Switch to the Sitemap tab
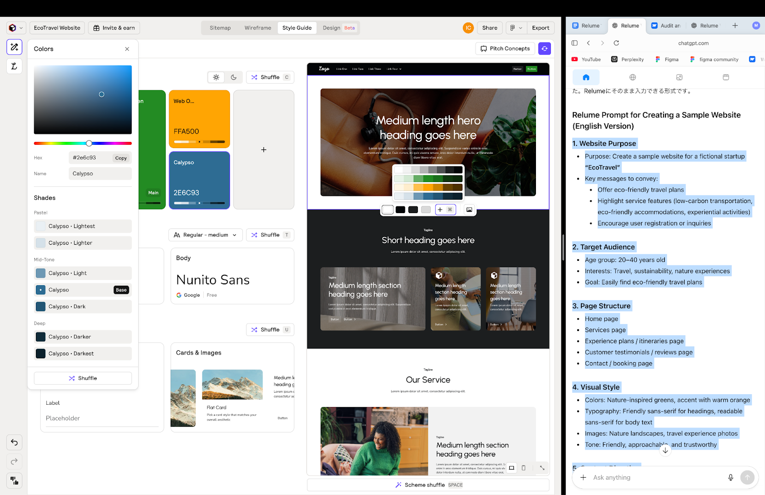 (x=220, y=28)
